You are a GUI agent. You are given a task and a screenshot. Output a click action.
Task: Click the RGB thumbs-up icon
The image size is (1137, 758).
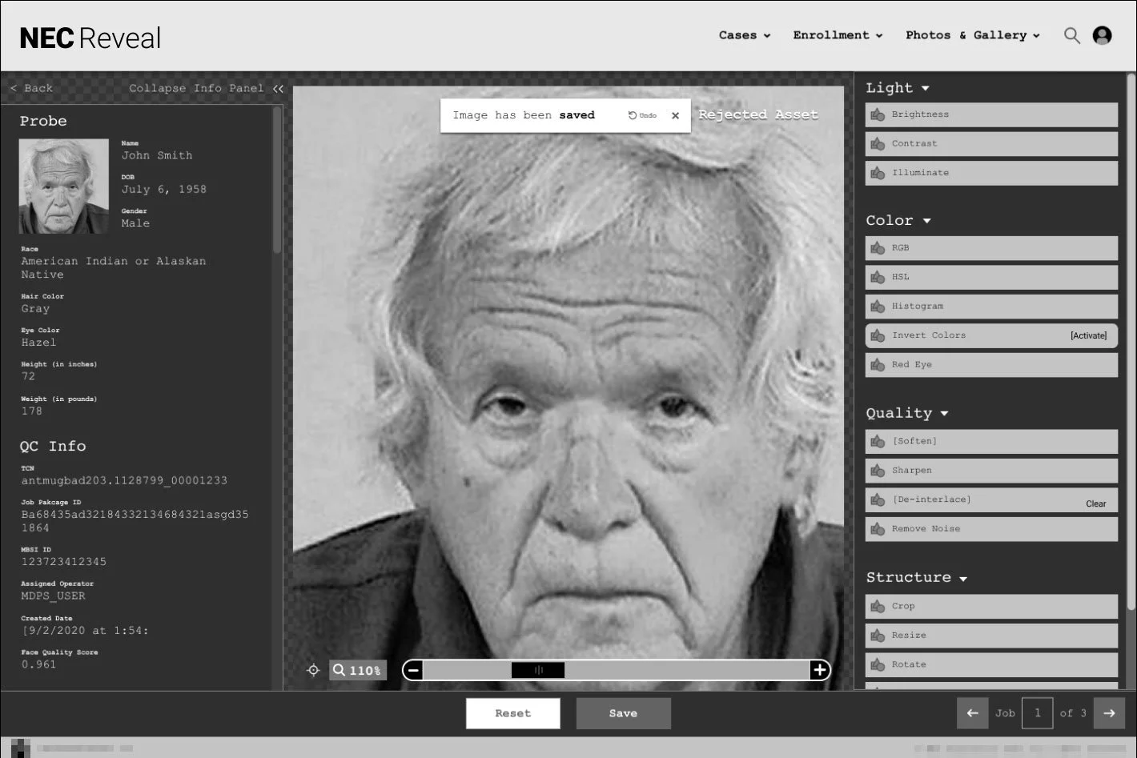click(x=878, y=248)
